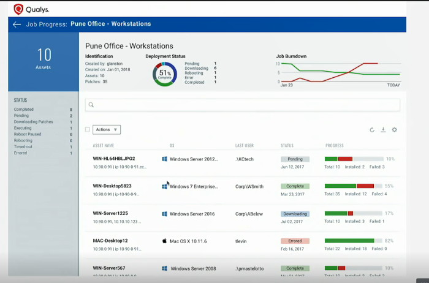Click the Errored status badge
The image size is (429, 283).
pyautogui.click(x=295, y=241)
